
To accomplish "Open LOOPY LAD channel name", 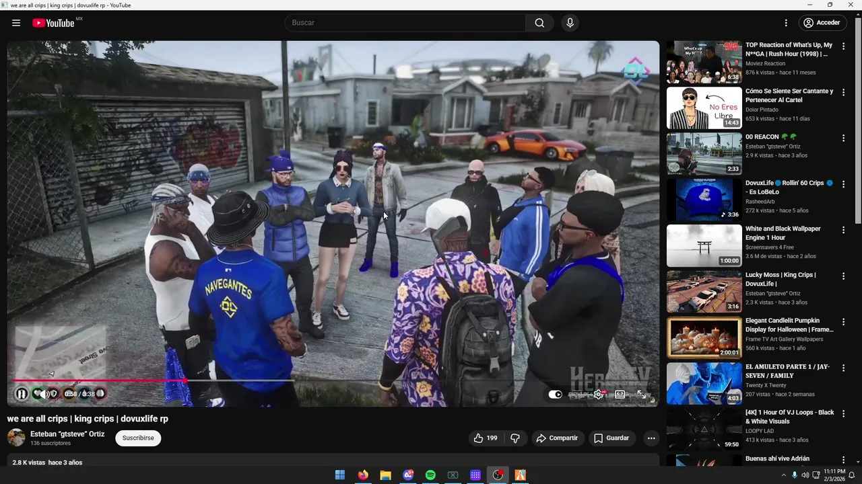I will 760,431.
